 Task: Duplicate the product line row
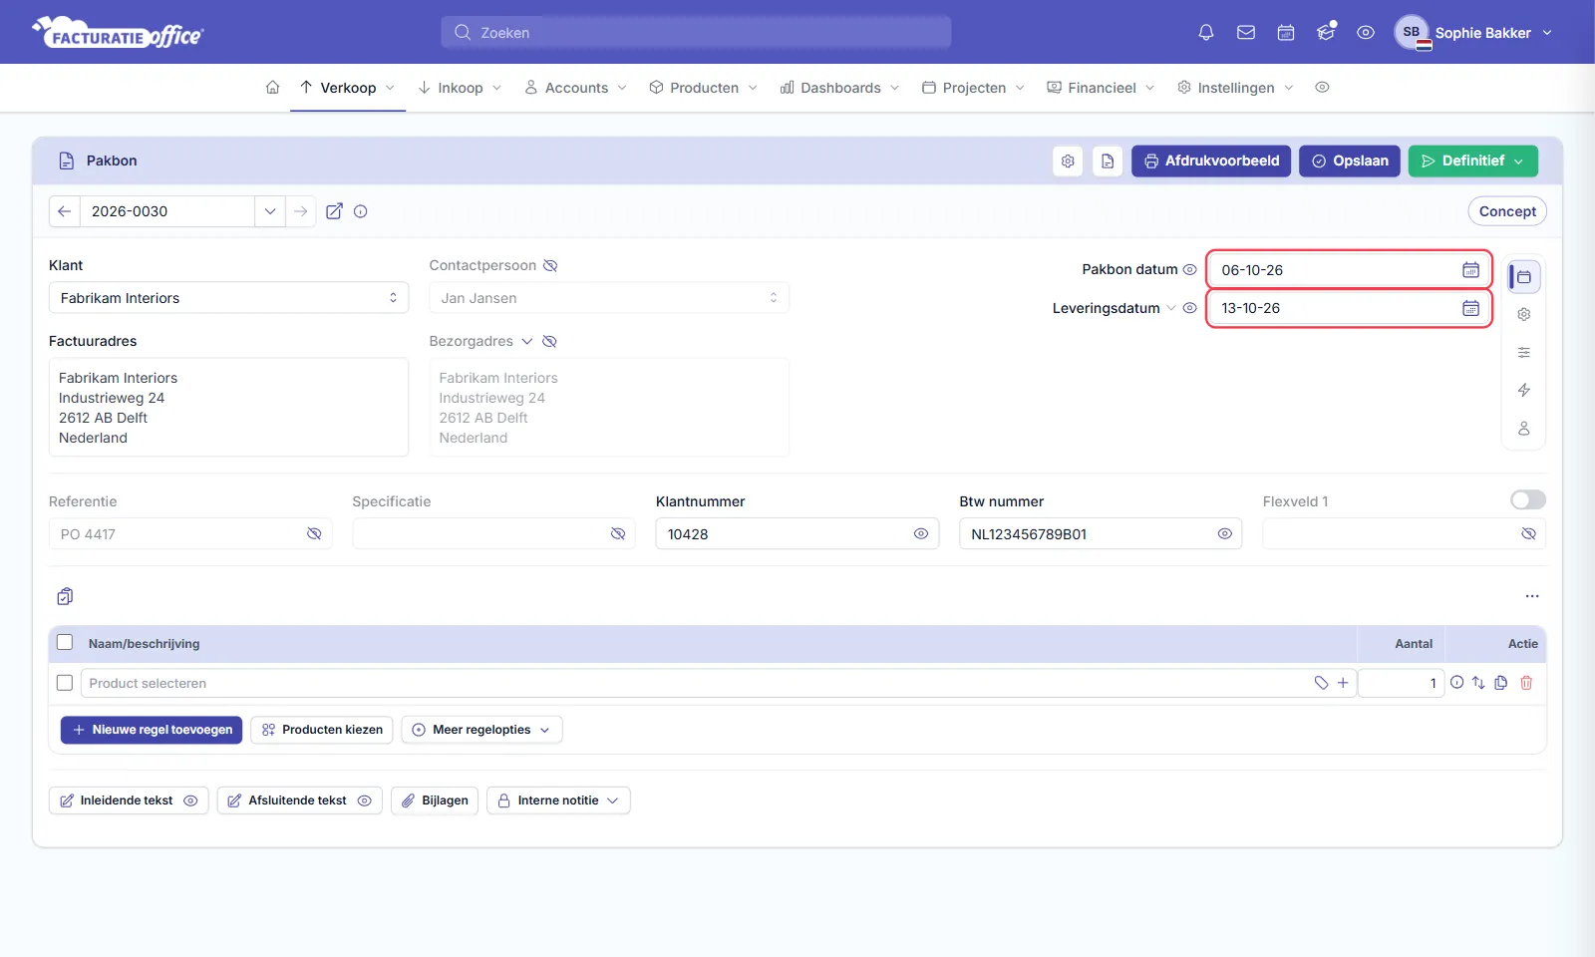[1501, 683]
